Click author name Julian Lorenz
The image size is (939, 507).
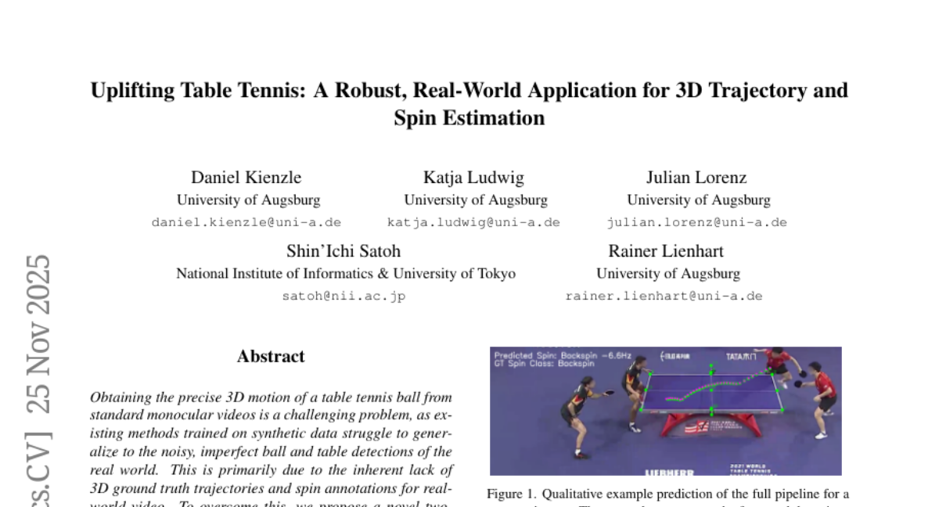[x=696, y=178]
